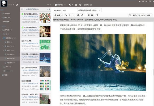The image size is (154, 106).
Task: Click the color palette swatches thumbnail
Action: pos(45,85)
